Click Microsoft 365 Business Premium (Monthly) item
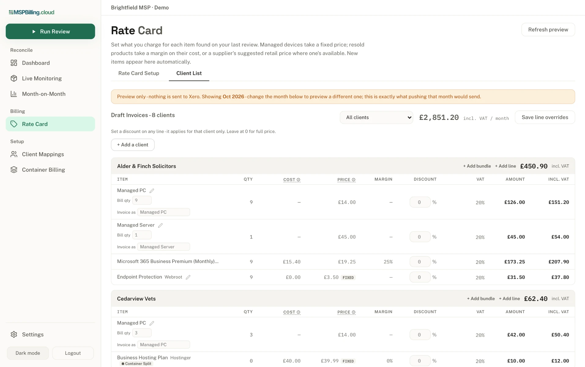 point(168,261)
